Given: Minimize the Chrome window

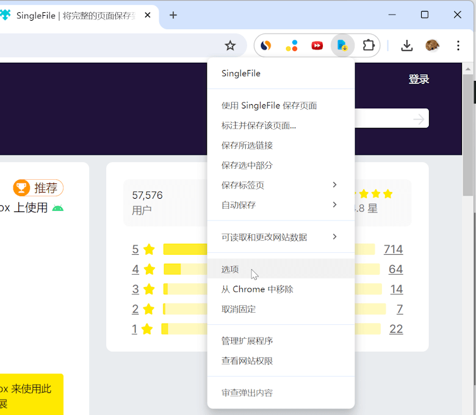Looking at the screenshot, I should pos(392,15).
